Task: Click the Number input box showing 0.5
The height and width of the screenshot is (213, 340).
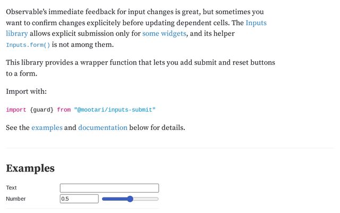Action: [x=79, y=199]
